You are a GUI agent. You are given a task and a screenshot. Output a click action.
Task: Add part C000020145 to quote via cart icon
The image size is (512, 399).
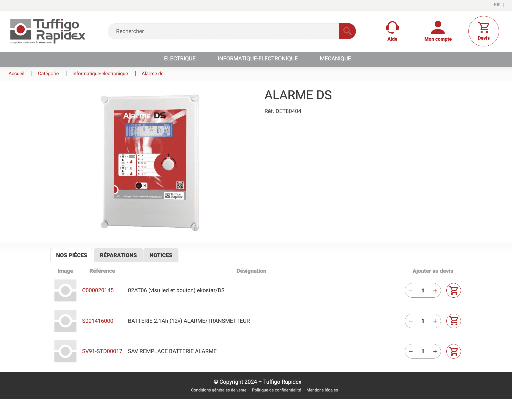(453, 290)
